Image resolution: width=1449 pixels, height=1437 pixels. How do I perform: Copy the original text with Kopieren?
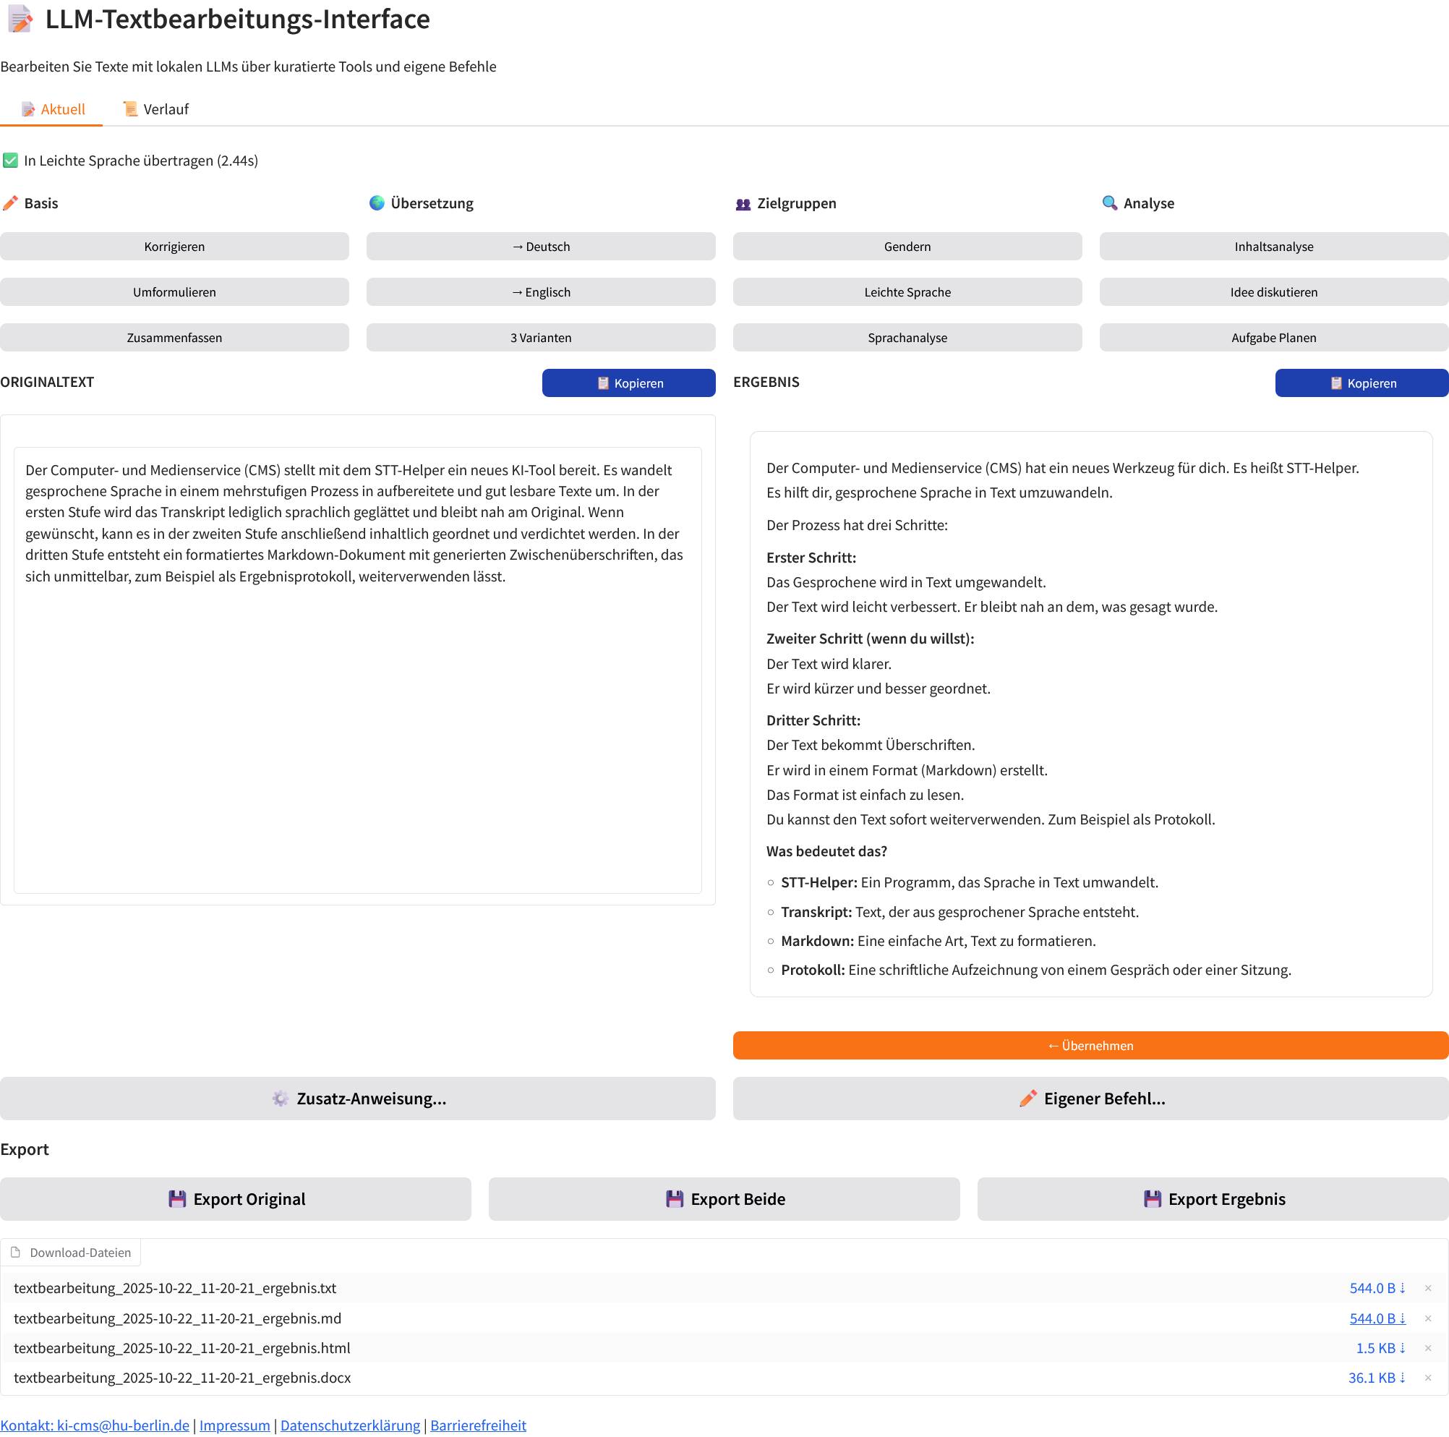pyautogui.click(x=628, y=383)
